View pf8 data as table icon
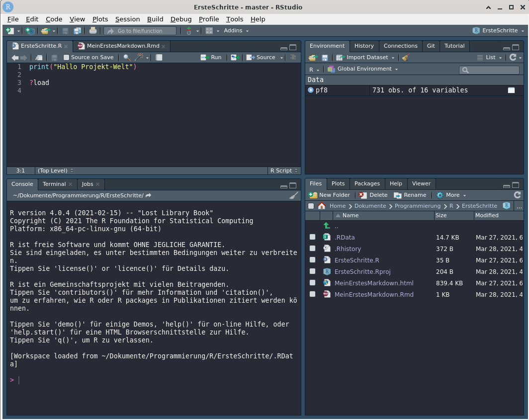Screen dimensions: 529x420 (x=511, y=90)
